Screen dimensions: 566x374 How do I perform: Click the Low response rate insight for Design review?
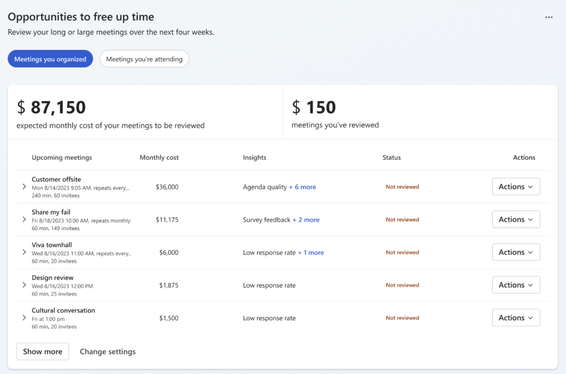269,285
